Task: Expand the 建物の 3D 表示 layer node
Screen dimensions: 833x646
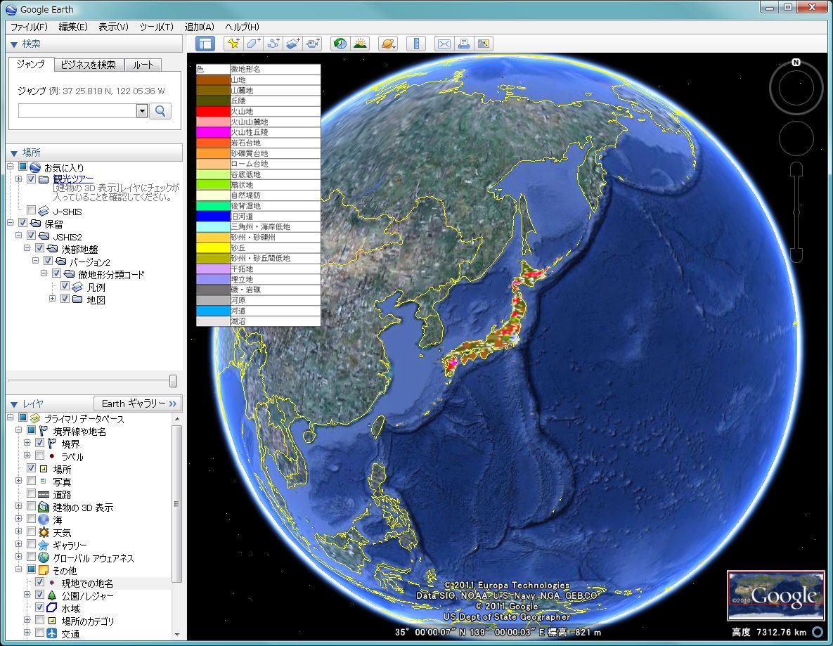Action: [18, 506]
